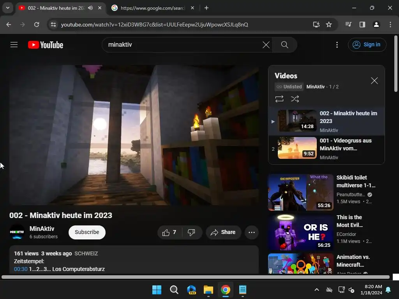Image resolution: width=399 pixels, height=299 pixels.
Task: Subscribe to the MinAktiv channel
Action: tap(87, 232)
